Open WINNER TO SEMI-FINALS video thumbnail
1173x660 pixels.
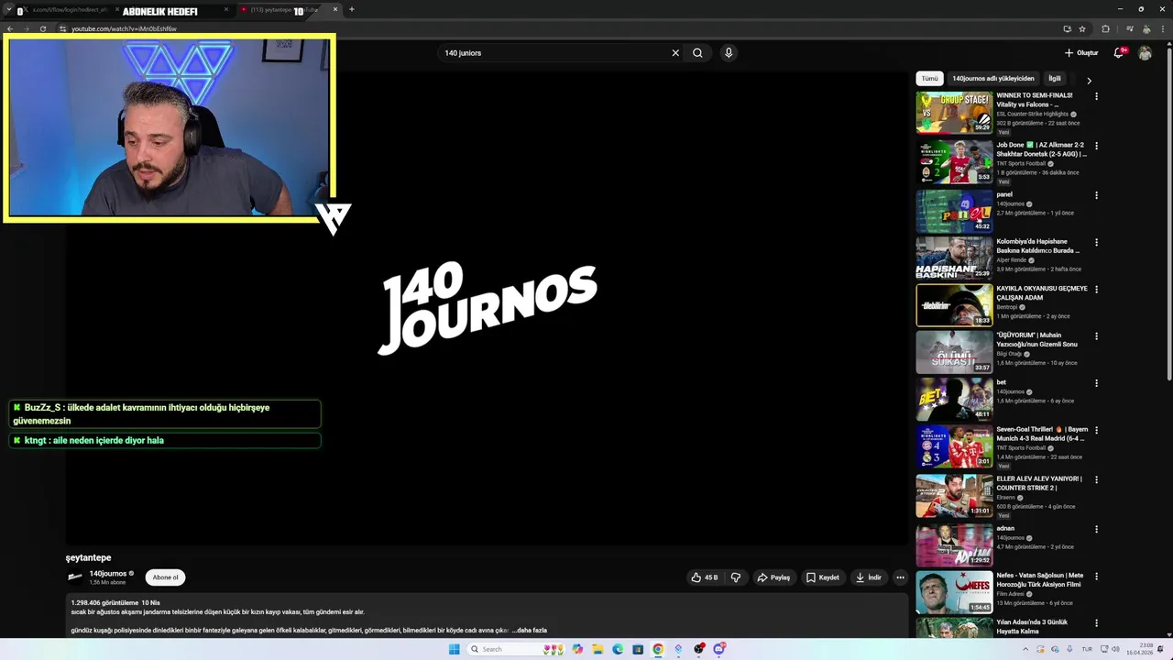[954, 112]
